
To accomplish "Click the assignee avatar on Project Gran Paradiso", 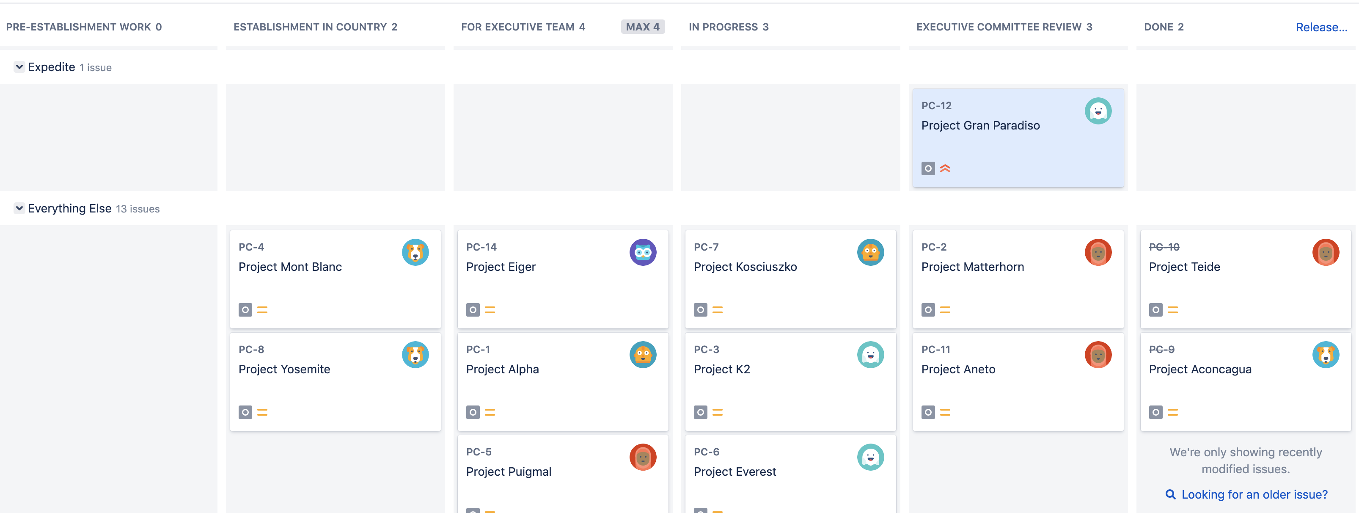I will coord(1098,111).
